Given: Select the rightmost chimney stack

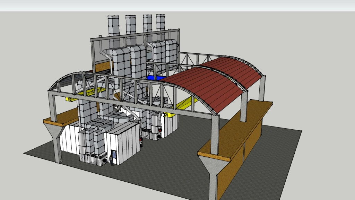Looking at the screenshot, I should tap(161, 23).
